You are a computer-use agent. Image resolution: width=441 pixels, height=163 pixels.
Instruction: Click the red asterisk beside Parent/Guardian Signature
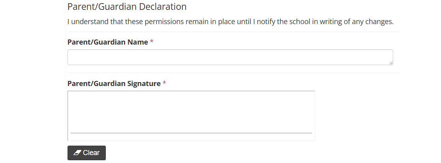coord(164,84)
